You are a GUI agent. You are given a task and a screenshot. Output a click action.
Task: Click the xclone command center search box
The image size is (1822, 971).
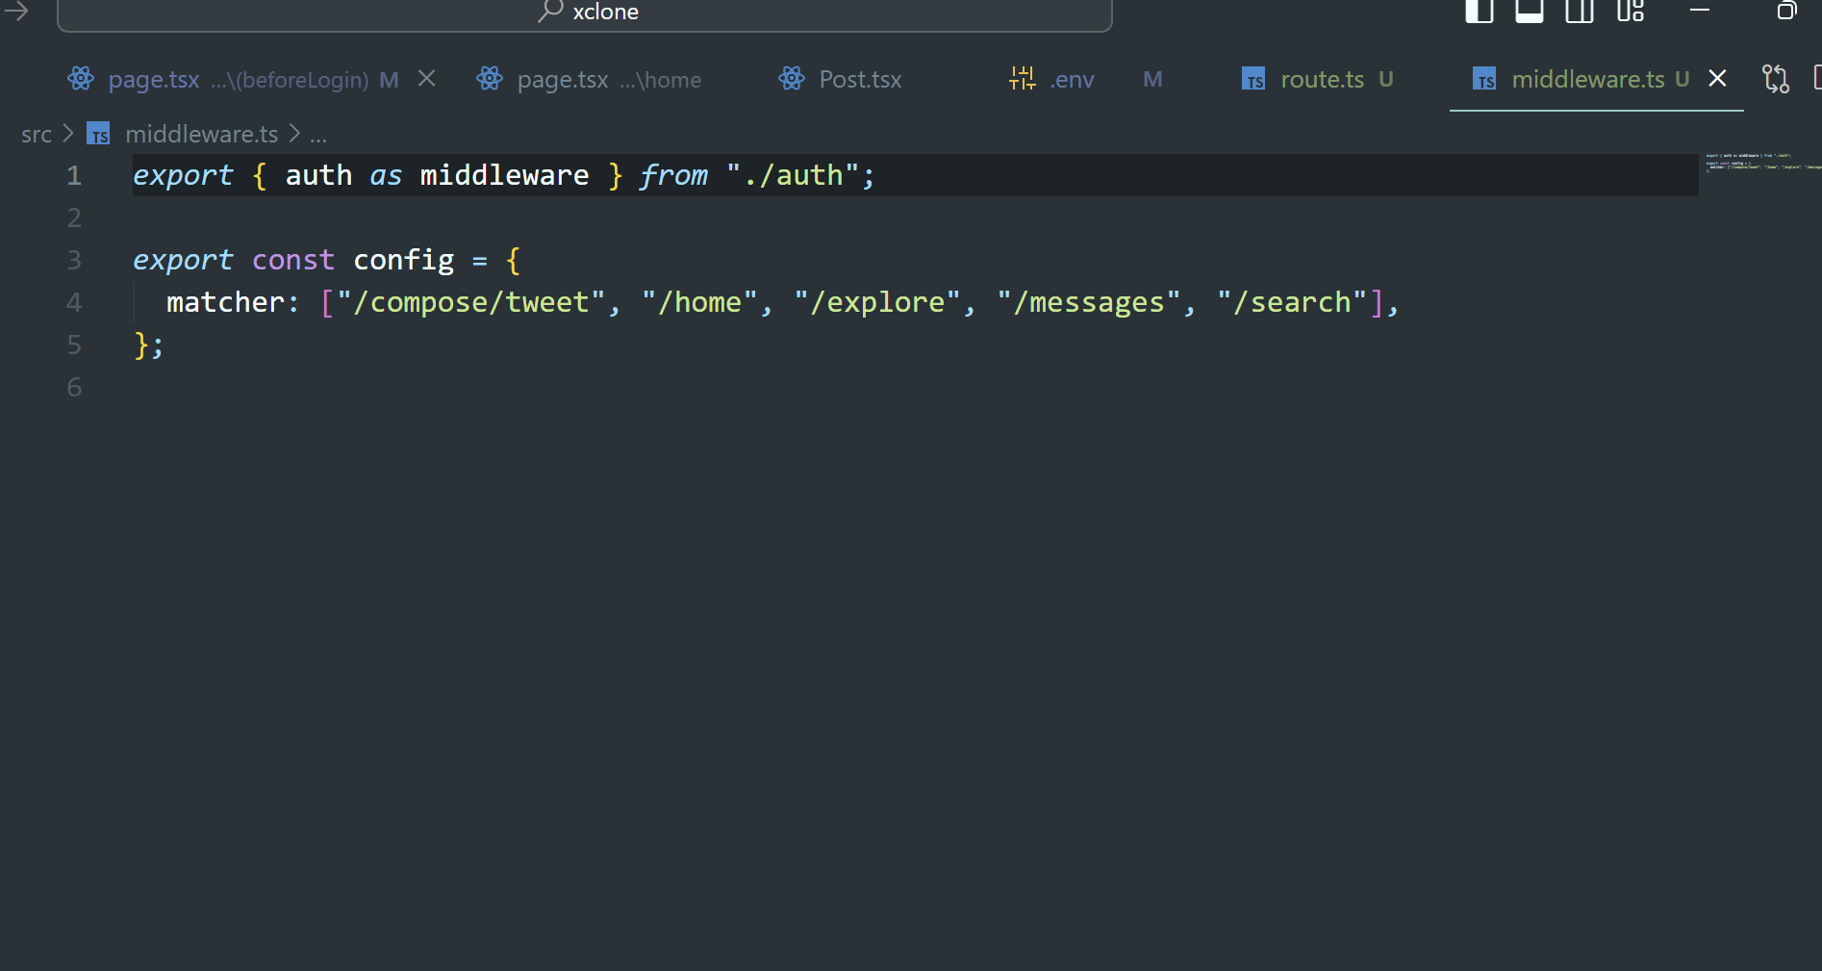(585, 13)
